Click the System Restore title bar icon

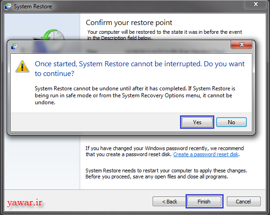[7, 6]
